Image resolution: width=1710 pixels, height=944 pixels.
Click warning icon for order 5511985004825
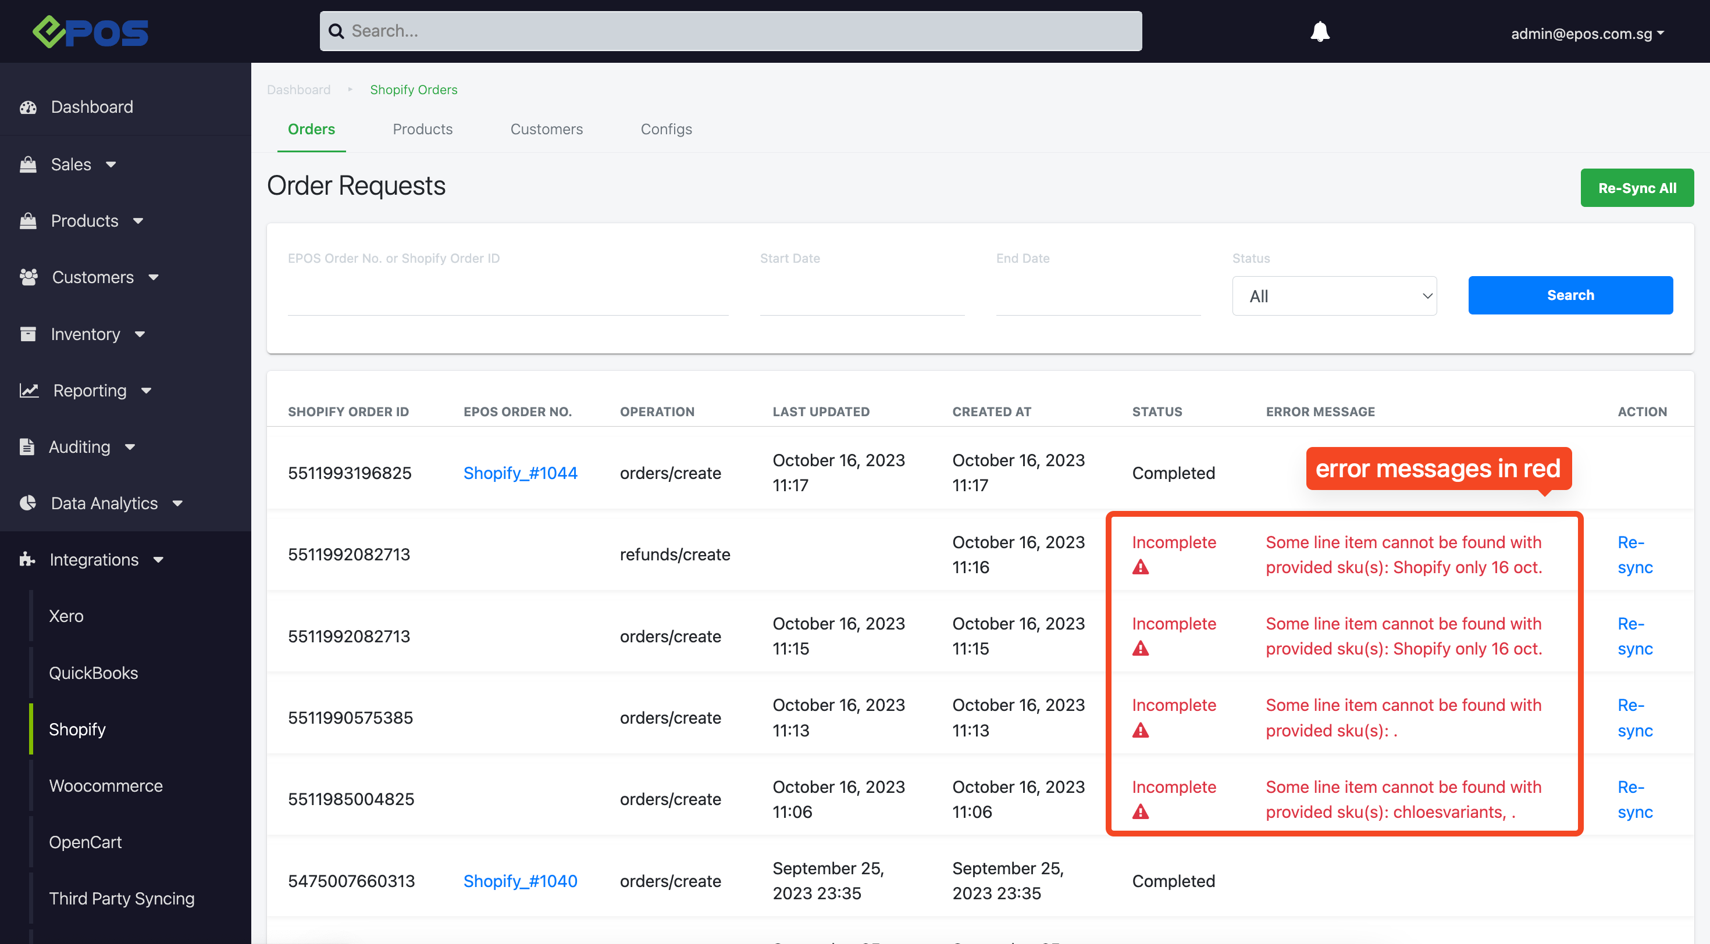[1141, 811]
